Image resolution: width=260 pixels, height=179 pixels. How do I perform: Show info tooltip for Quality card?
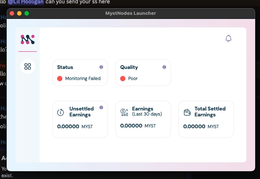(x=164, y=67)
